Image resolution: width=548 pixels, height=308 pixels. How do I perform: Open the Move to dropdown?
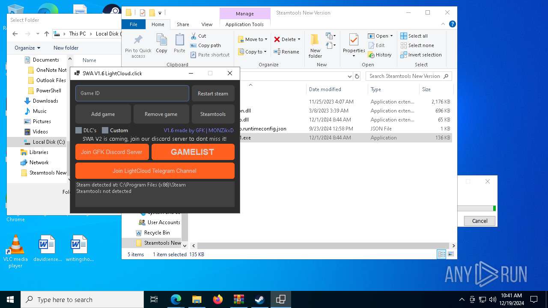coord(253,39)
